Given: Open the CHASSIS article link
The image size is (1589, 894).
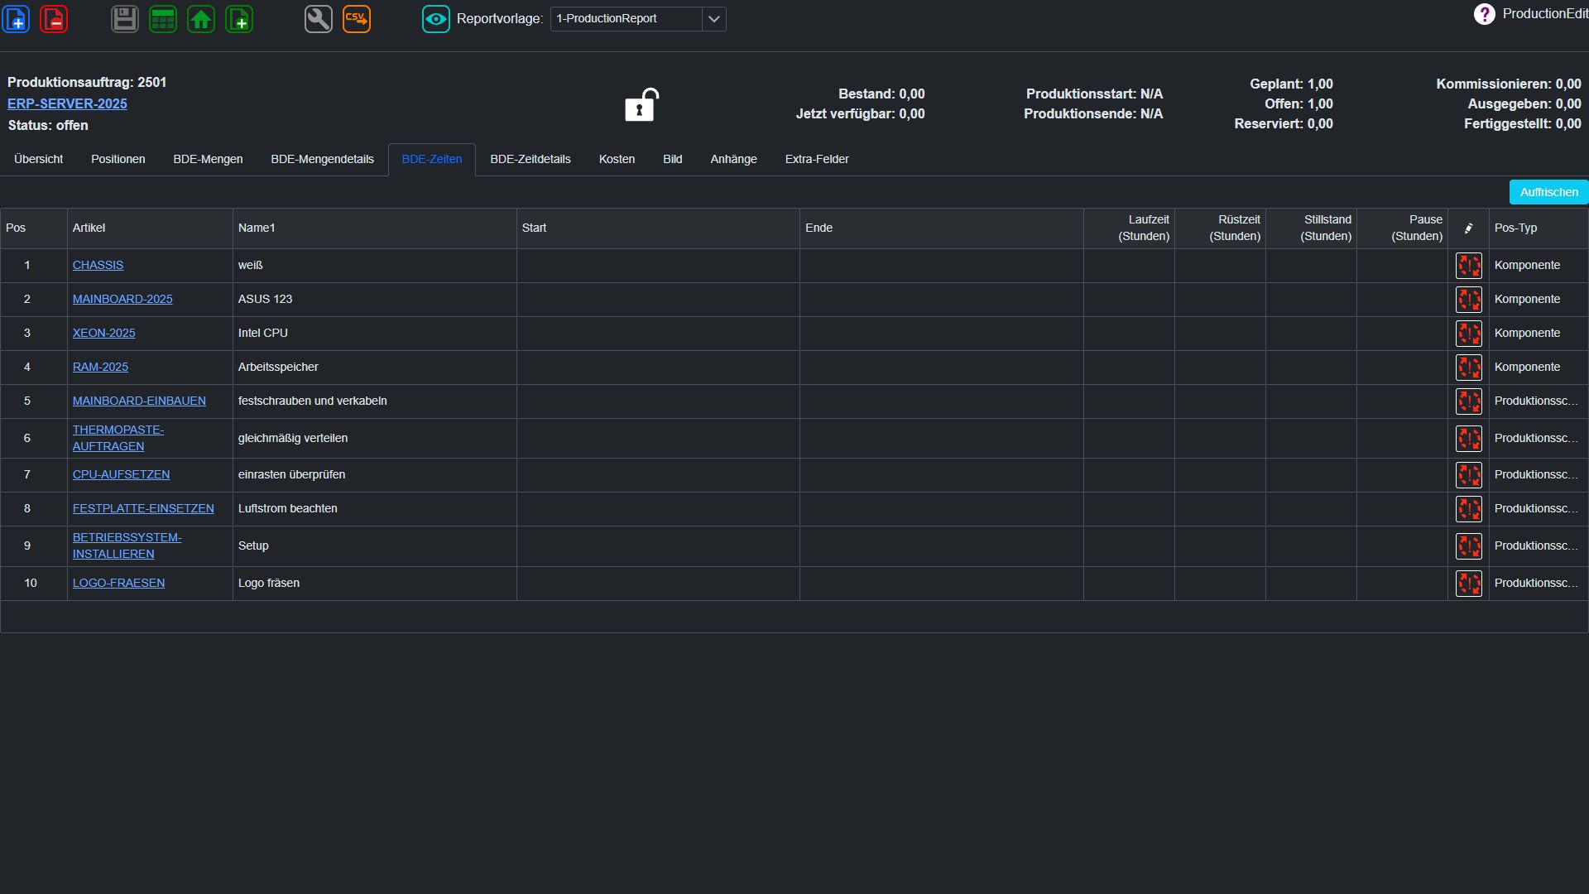Looking at the screenshot, I should 98,265.
